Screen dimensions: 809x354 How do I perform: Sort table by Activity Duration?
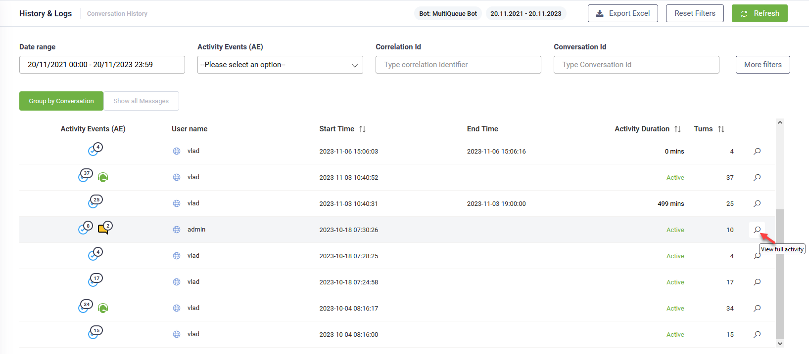677,129
